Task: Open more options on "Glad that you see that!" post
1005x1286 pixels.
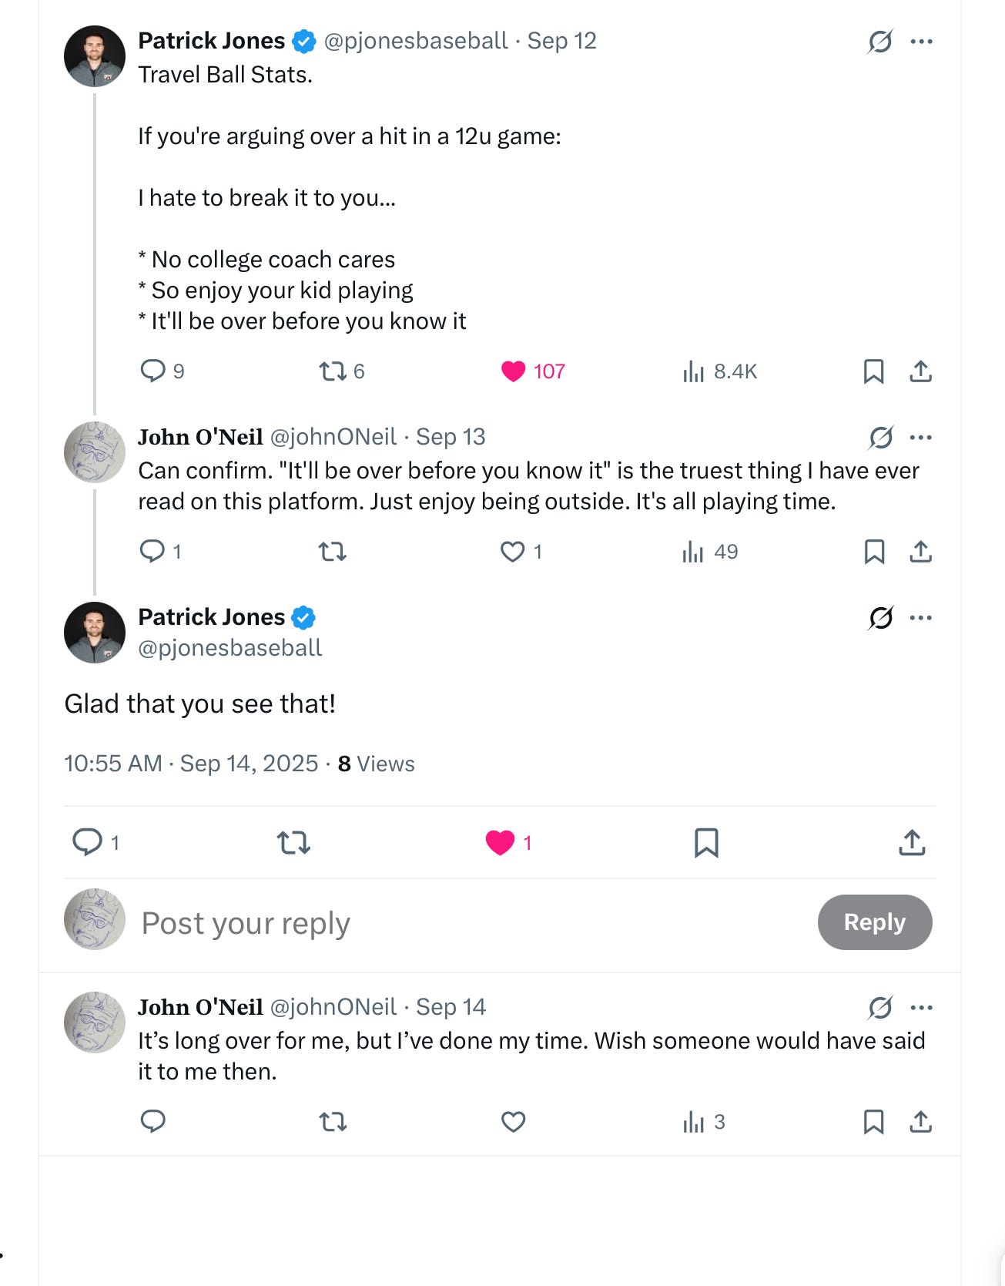Action: point(921,618)
